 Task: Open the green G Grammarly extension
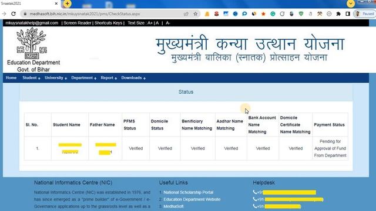[273, 14]
